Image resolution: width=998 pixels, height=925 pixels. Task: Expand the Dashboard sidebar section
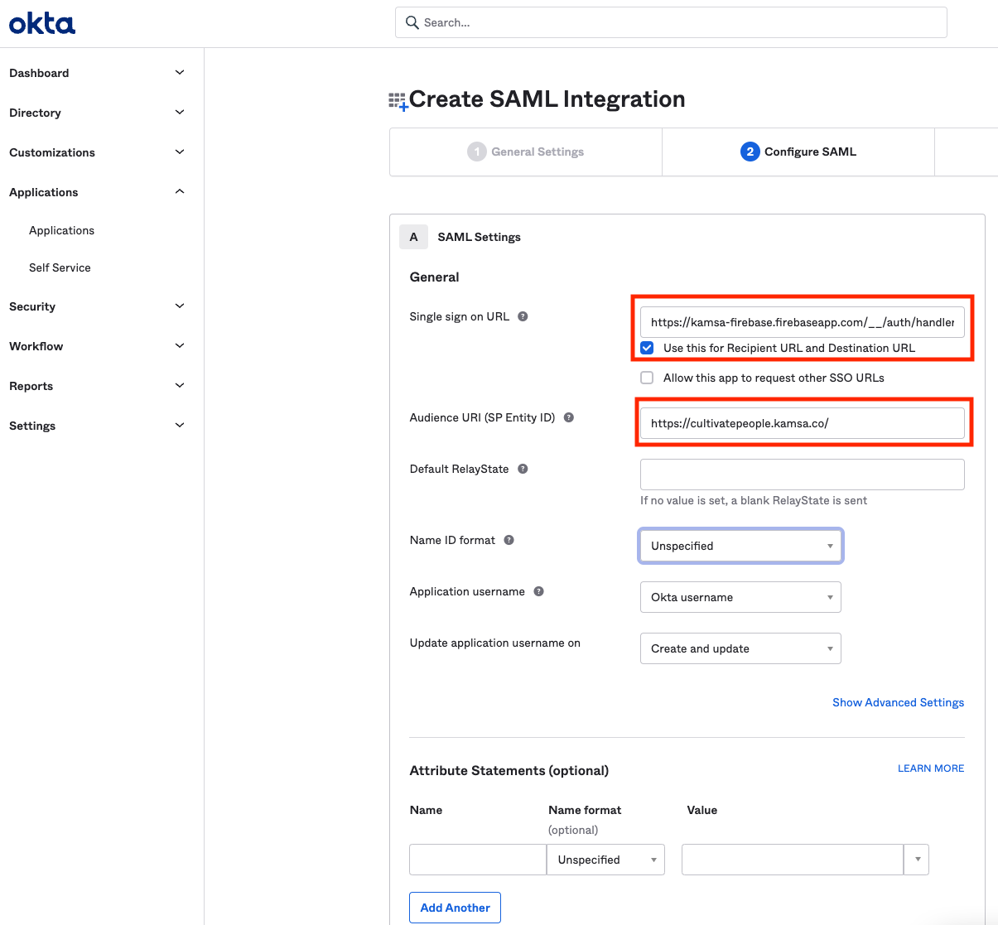coord(180,73)
